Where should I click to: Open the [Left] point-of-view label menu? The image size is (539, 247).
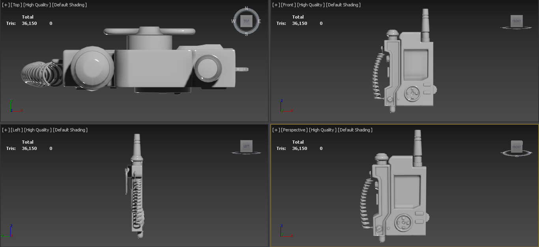point(16,130)
